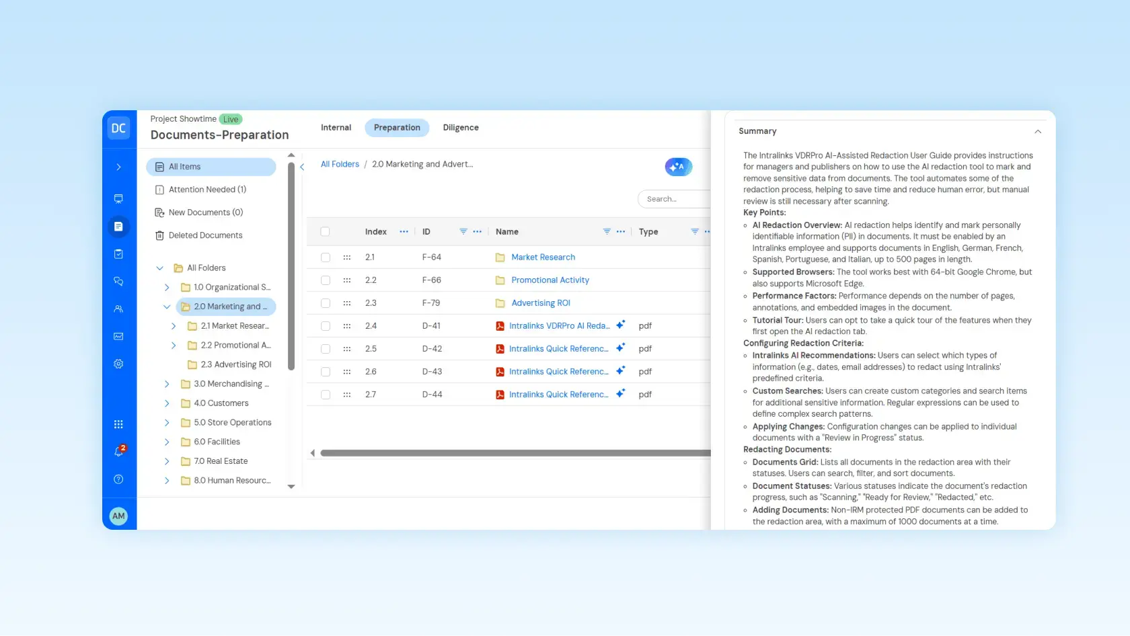This screenshot has height=636, width=1130.
Task: Collapse the All Folders tree node
Action: 159,268
